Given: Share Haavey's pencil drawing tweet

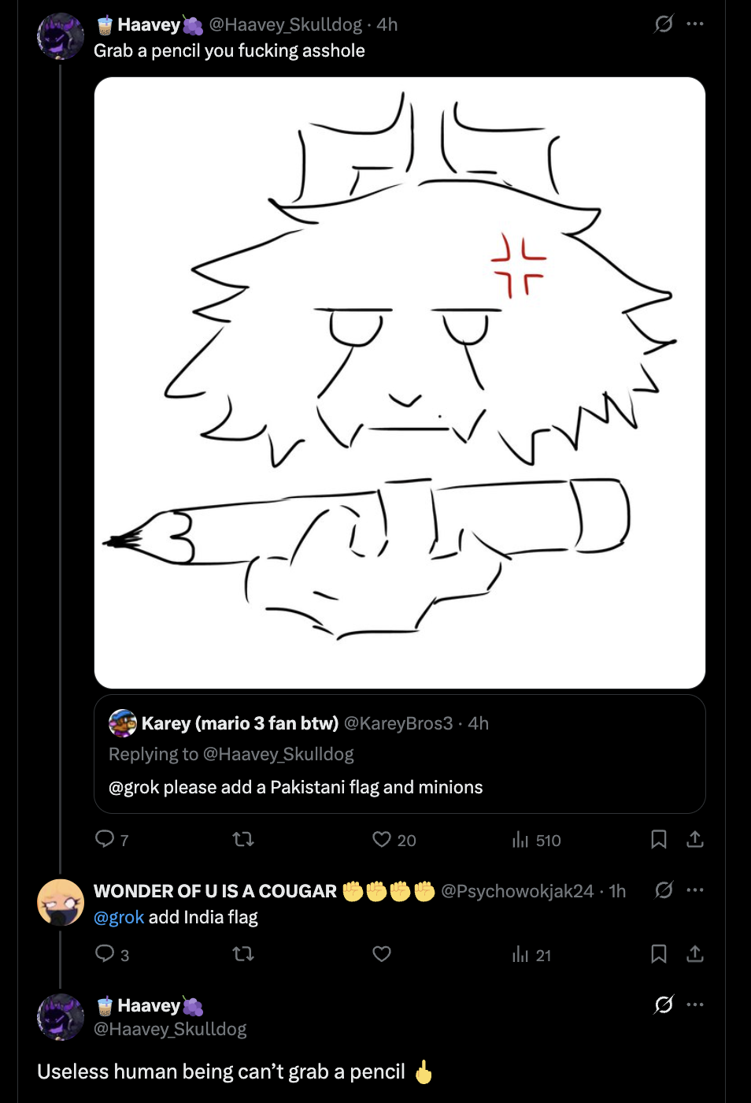Looking at the screenshot, I should click(694, 839).
